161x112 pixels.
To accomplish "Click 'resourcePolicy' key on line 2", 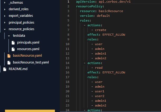I will click(x=89, y=6).
